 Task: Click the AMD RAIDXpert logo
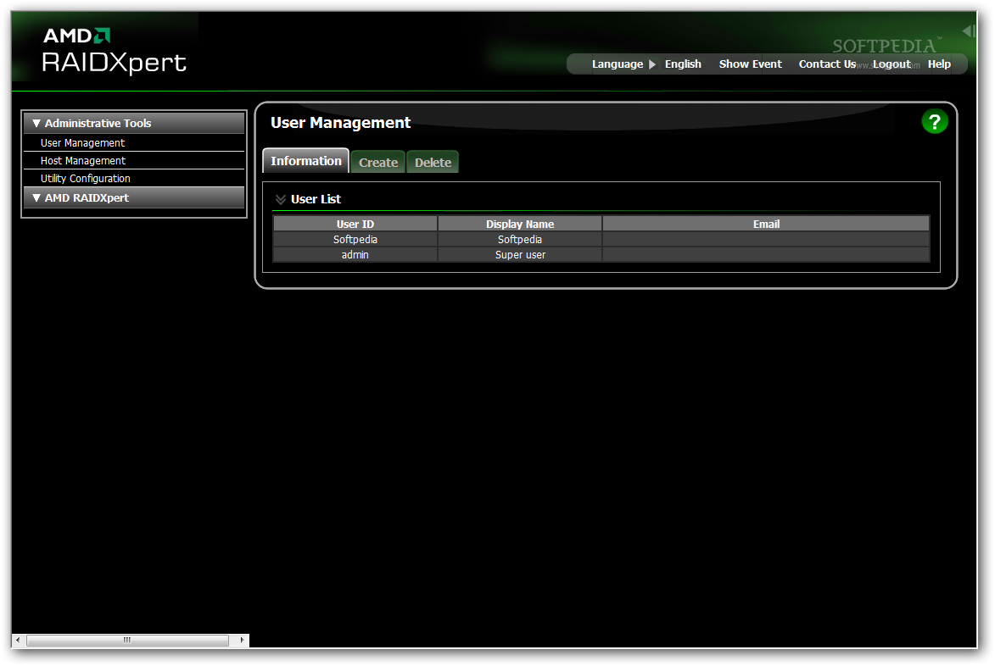click(x=115, y=51)
